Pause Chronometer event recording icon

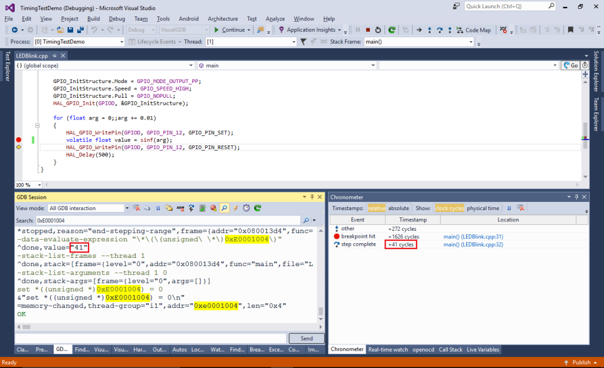(508, 208)
